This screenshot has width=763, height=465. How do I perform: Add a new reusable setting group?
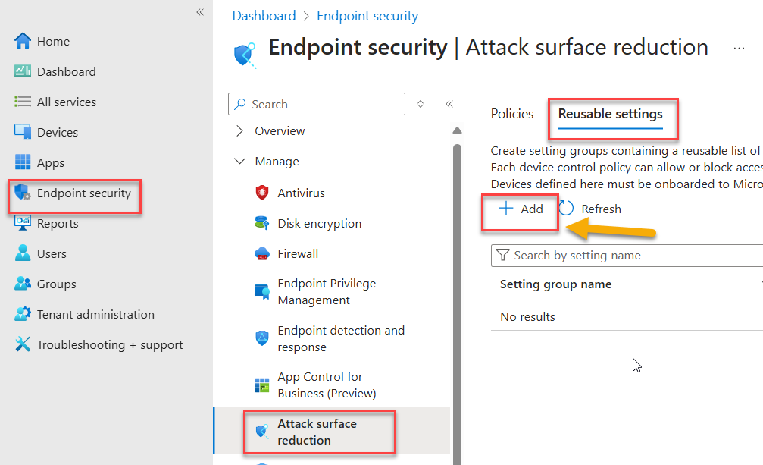click(521, 209)
